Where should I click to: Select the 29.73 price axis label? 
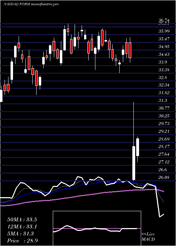(x=164, y=124)
